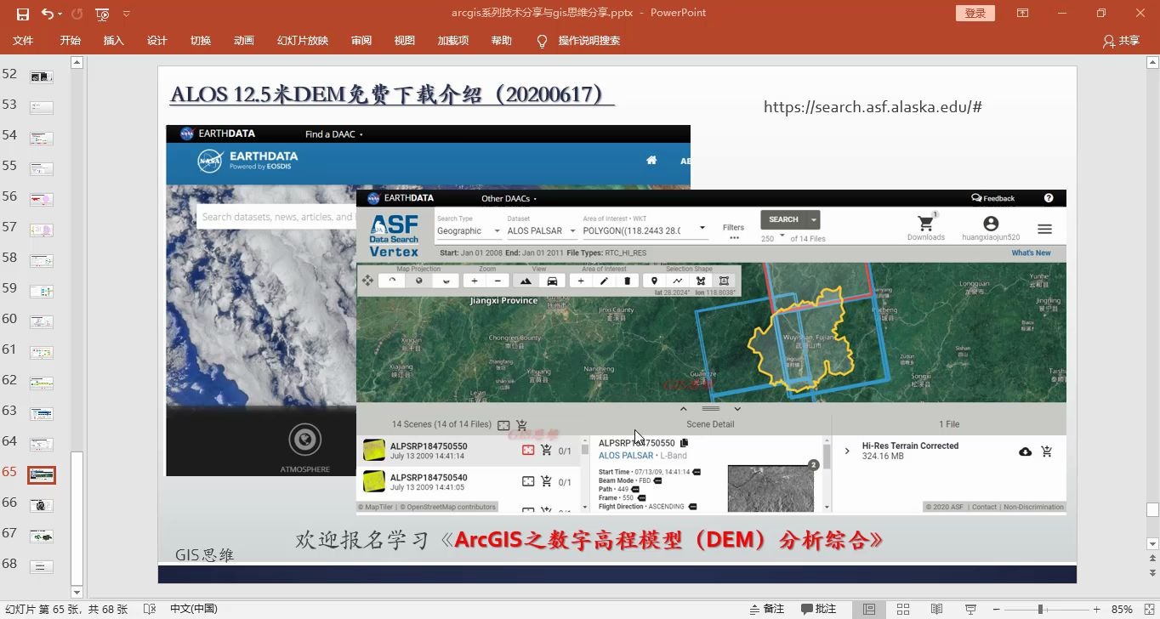This screenshot has width=1160, height=619.
Task: Click thumbnail panel scroll-up arrow
Action: click(x=77, y=62)
